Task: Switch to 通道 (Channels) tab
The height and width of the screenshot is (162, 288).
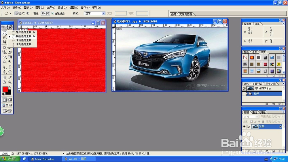Action: 255,112
